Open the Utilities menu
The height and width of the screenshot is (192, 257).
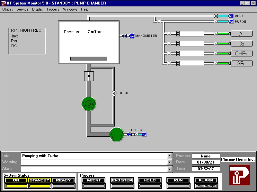(7, 9)
